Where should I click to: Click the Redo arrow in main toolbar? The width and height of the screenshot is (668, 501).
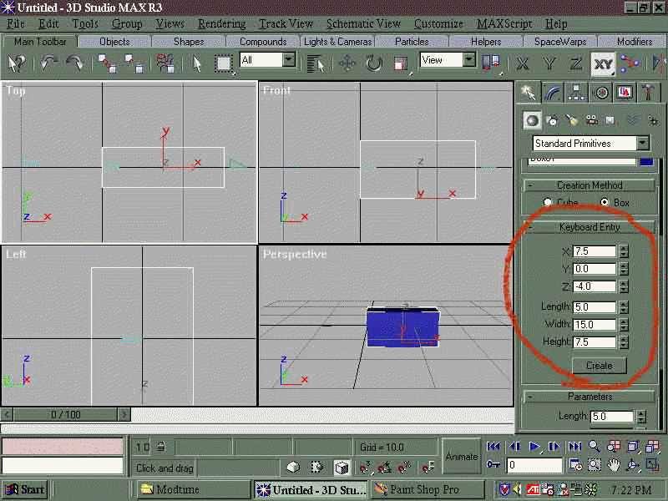75,63
